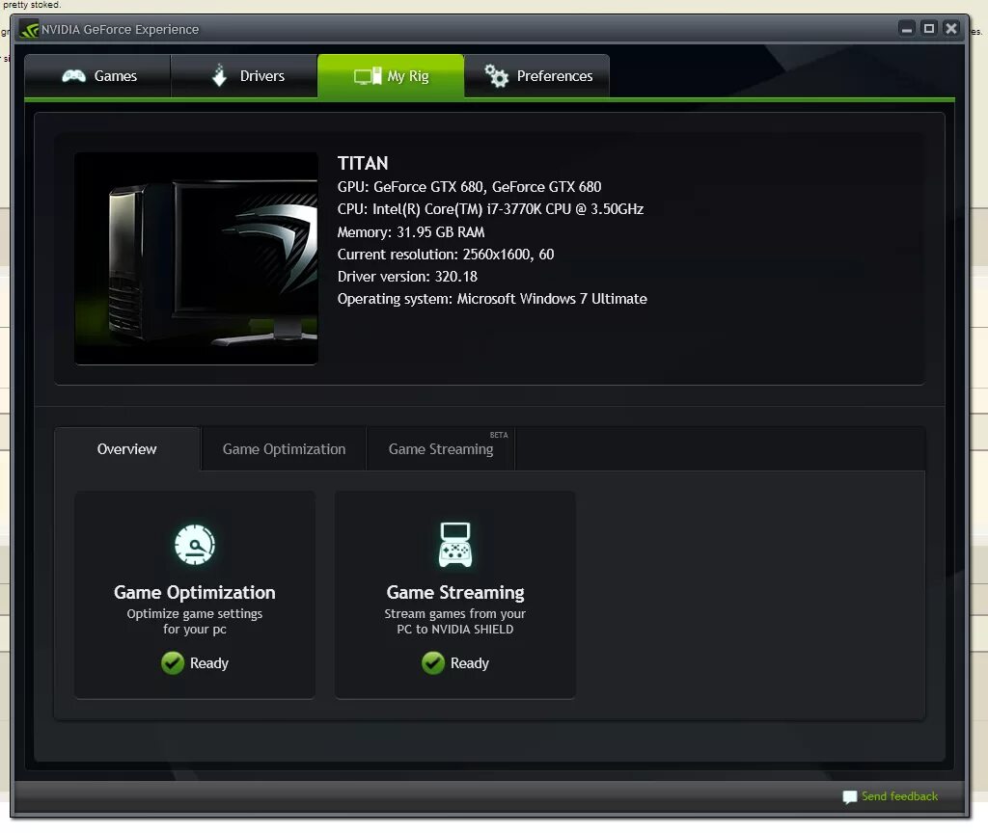Open the Game Optimization card heading
Viewport: 988px width, 834px height.
tap(195, 592)
